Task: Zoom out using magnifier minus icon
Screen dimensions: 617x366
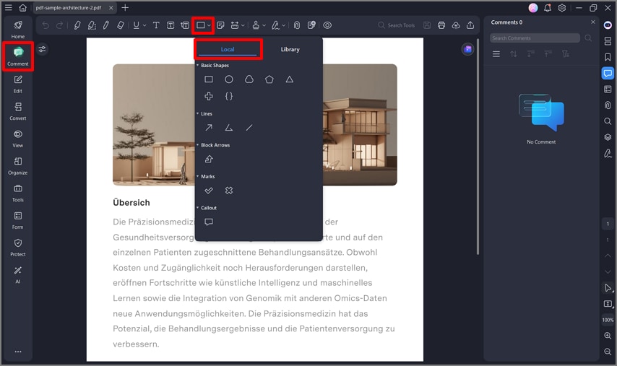Action: (x=608, y=352)
